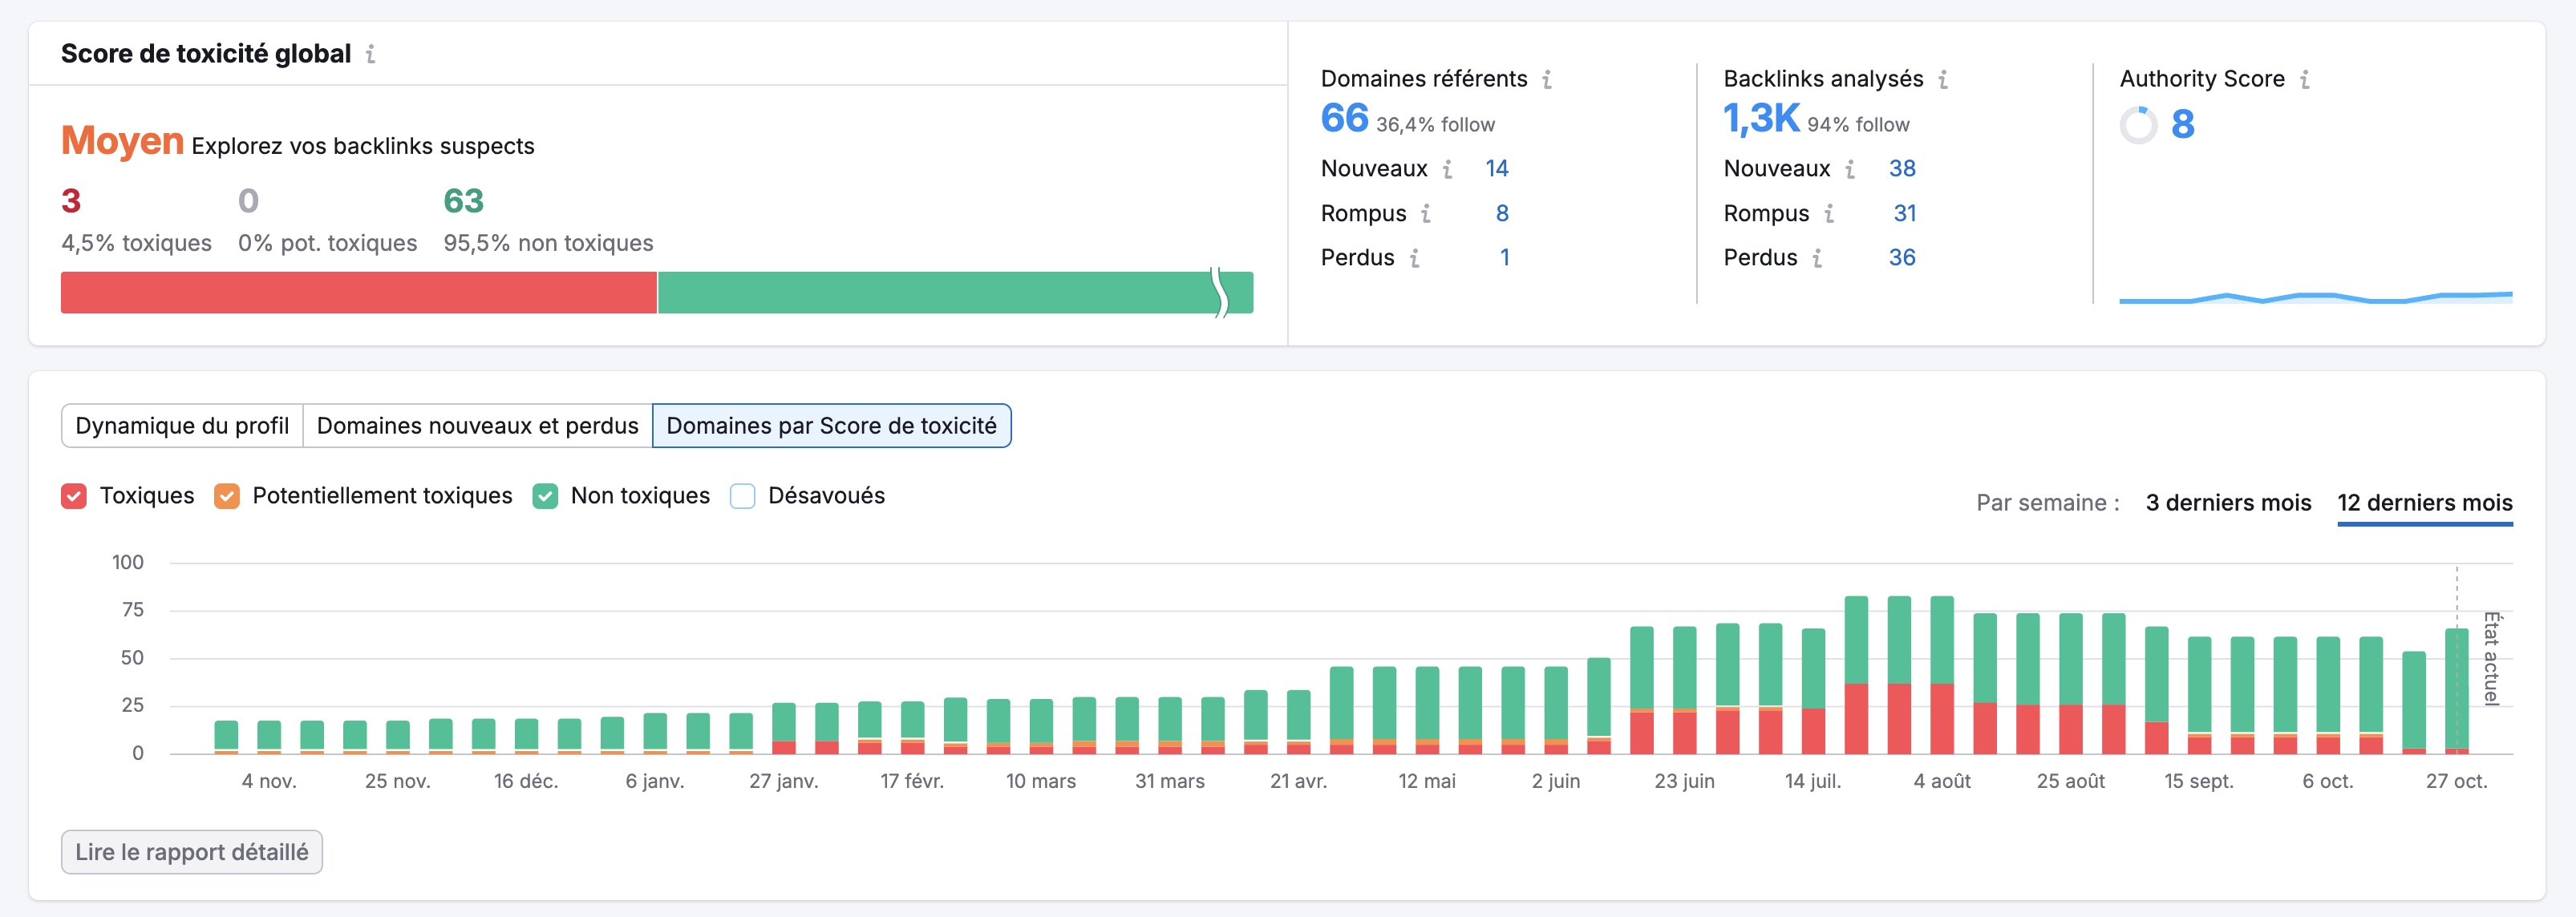The image size is (2576, 917).
Task: Uncheck the Non toxiques checkbox
Action: coord(545,496)
